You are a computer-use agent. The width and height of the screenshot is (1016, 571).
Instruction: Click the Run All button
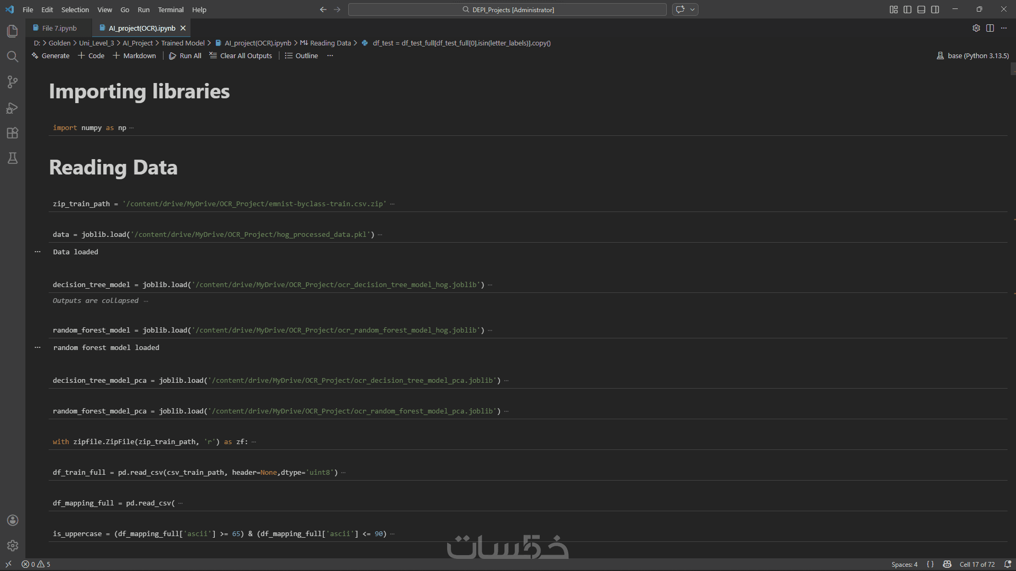click(x=185, y=56)
